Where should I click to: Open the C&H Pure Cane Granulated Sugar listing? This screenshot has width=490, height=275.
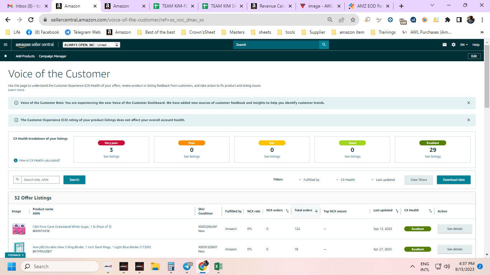tap(72, 227)
